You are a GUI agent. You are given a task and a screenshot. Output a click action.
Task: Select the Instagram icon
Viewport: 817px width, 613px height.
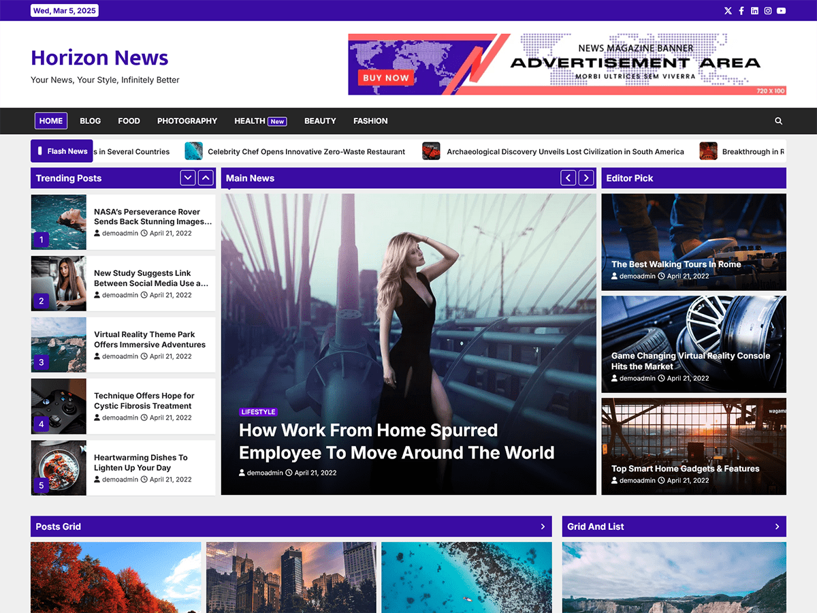tap(768, 10)
